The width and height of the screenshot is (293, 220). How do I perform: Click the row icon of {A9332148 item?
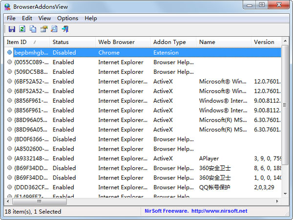pos(10,158)
